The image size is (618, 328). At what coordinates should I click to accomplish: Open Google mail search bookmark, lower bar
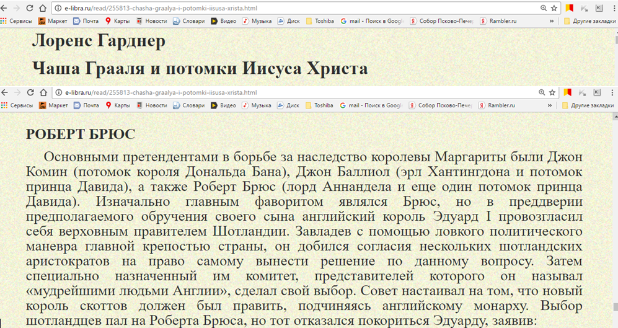371,105
